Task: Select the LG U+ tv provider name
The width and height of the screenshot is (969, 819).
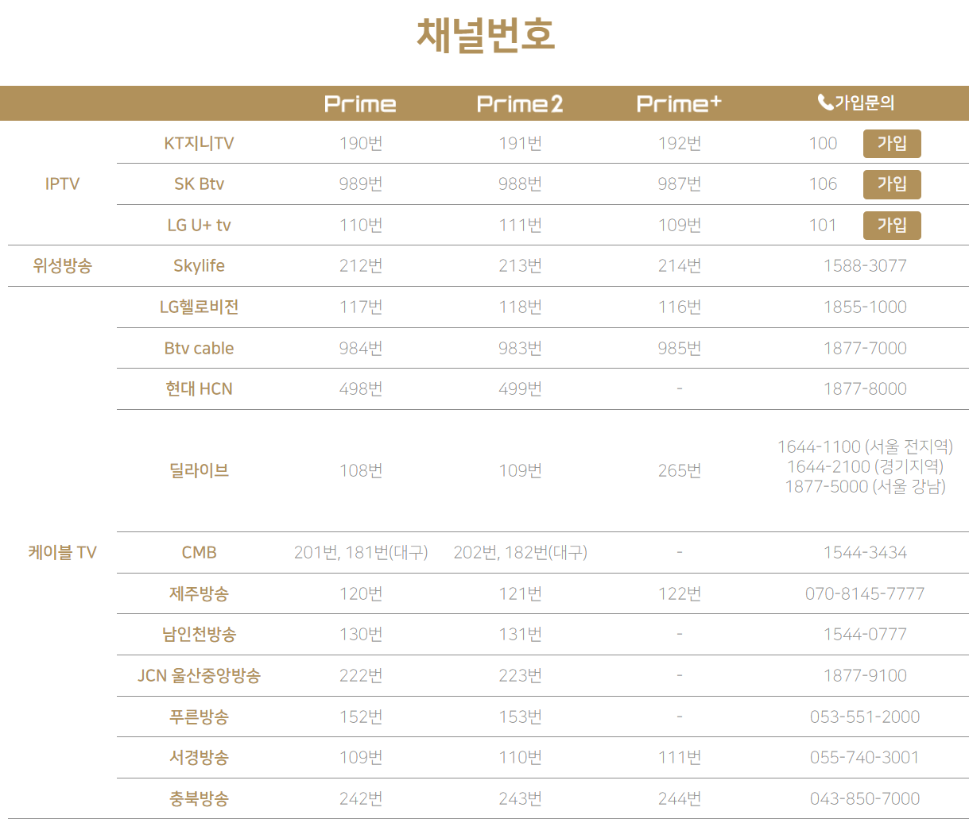Action: 199,226
